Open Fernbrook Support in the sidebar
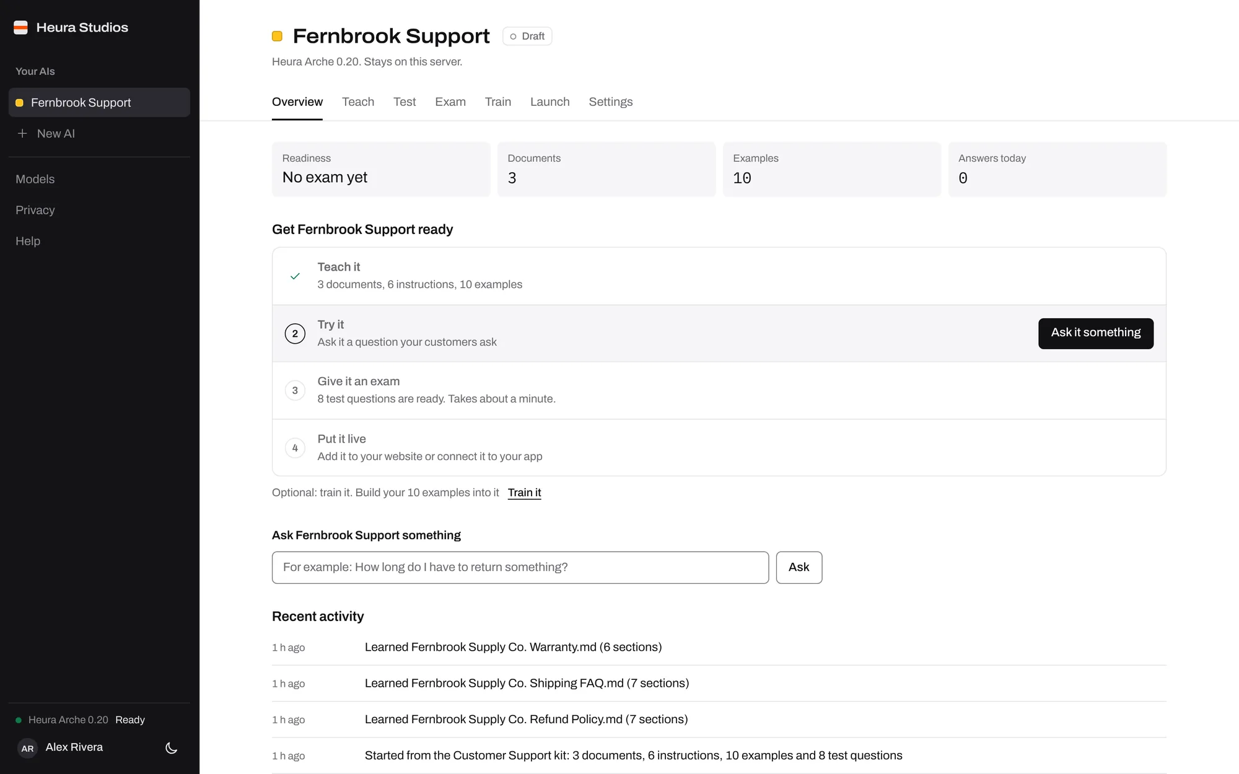This screenshot has width=1239, height=774. [99, 102]
